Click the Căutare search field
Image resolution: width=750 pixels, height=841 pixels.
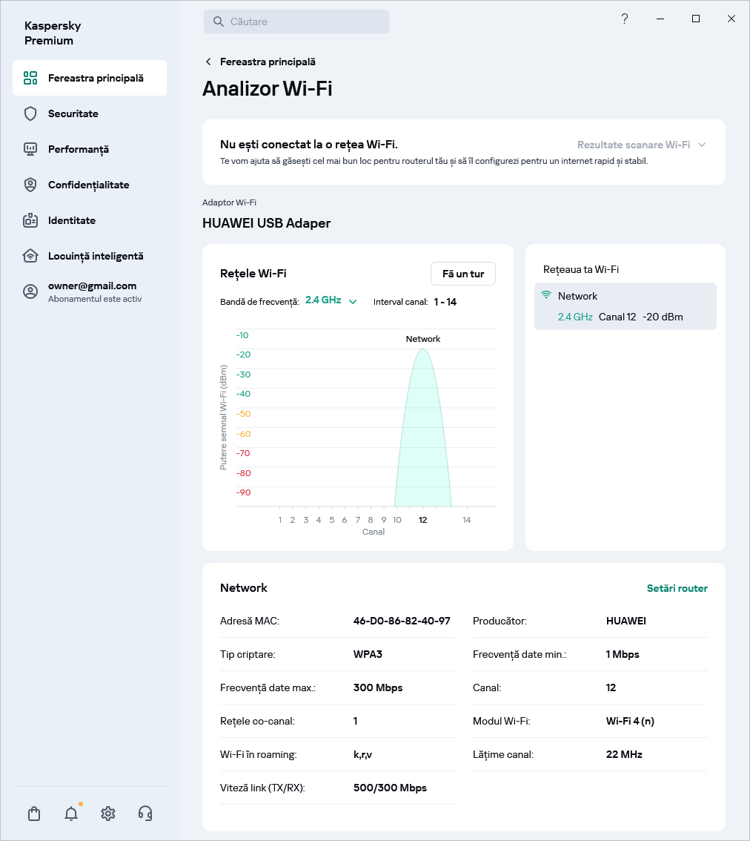296,22
